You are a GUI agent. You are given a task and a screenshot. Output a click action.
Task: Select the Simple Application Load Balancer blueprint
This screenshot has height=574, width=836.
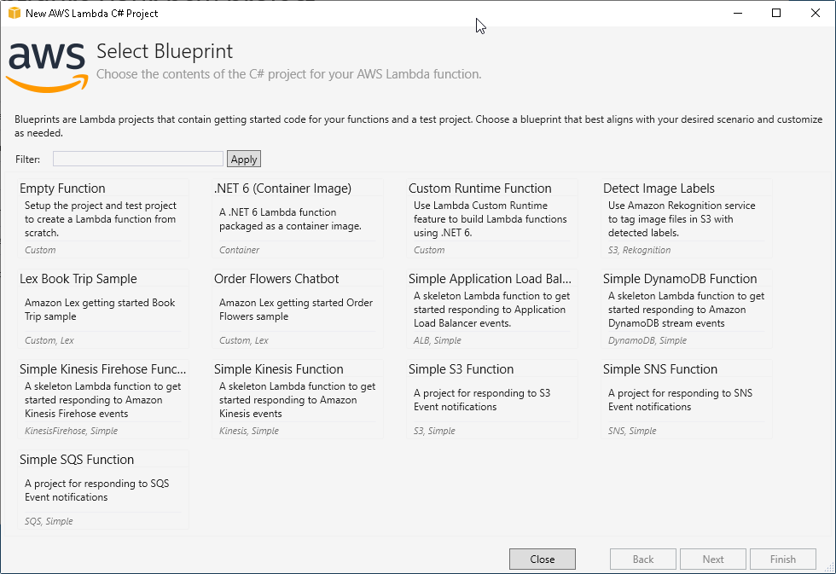pyautogui.click(x=492, y=309)
